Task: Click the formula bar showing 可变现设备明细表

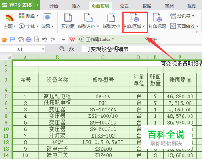Action: 141,49
